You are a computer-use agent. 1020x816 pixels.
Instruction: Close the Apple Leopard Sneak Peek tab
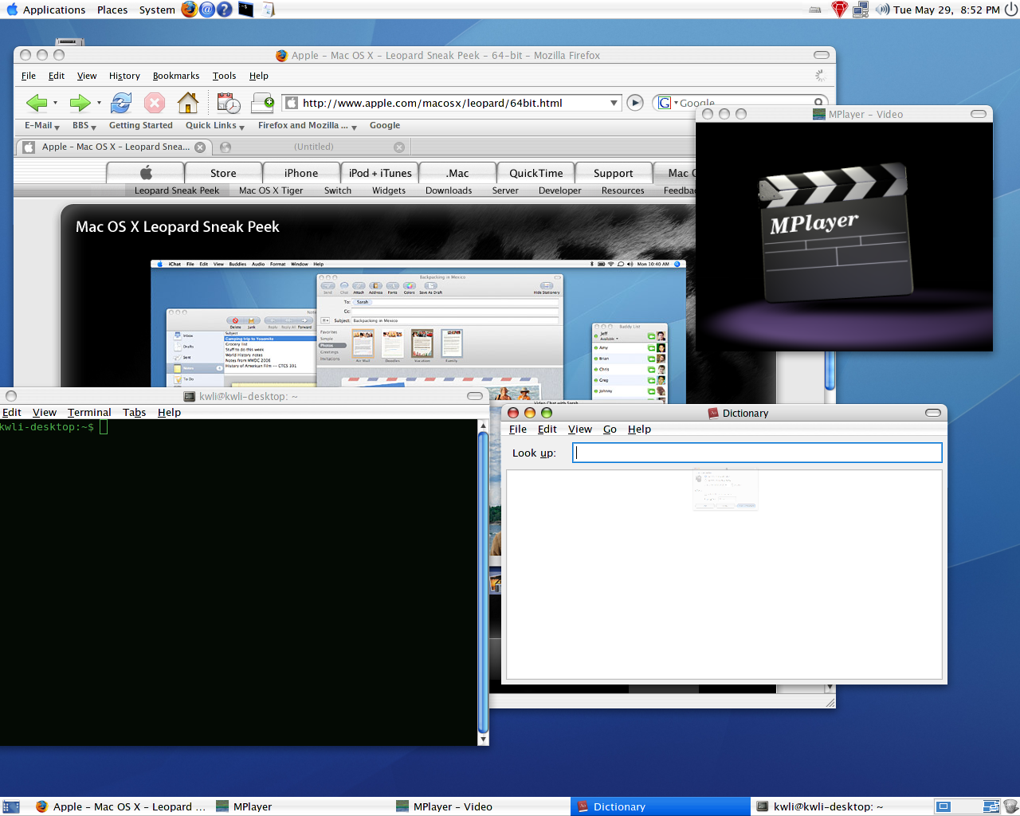[200, 147]
